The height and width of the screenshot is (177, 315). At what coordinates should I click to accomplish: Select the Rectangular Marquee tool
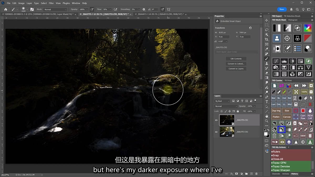click(x=267, y=25)
